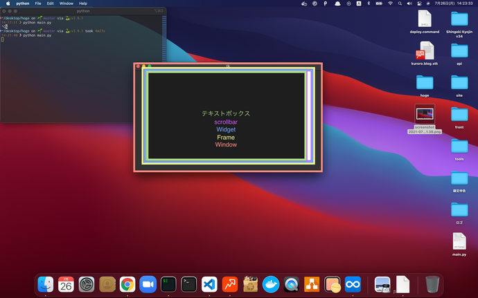The width and height of the screenshot is (478, 298).
Task: Open the P icon menu bar item
Action: pyautogui.click(x=326, y=3)
